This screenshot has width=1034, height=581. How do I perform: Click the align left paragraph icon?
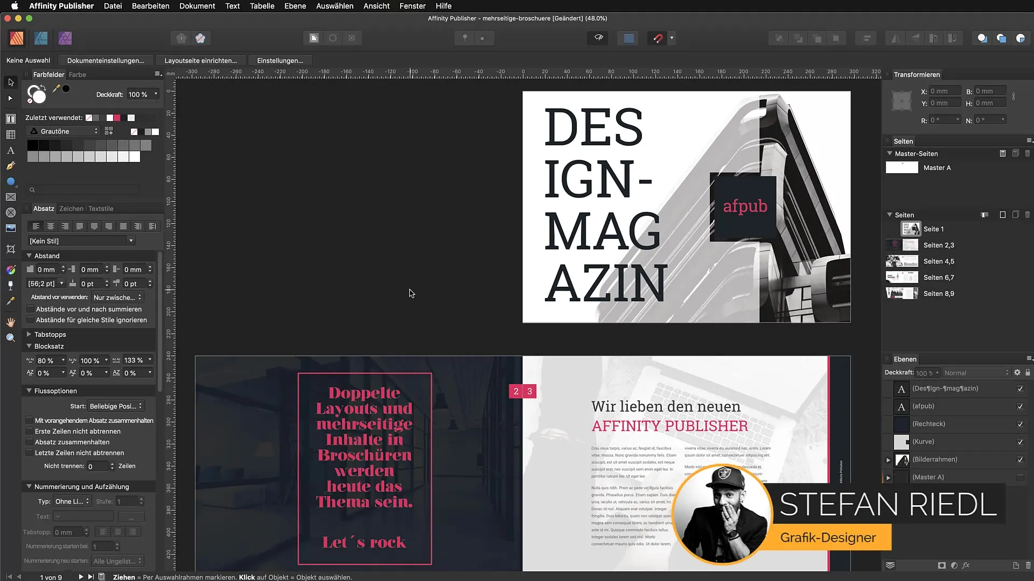click(36, 226)
